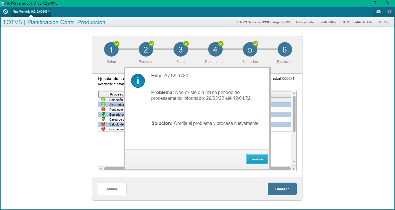Image resolution: width=395 pixels, height=210 pixels.
Task: Select wizard step 6 Ejecución
Action: [x=285, y=50]
